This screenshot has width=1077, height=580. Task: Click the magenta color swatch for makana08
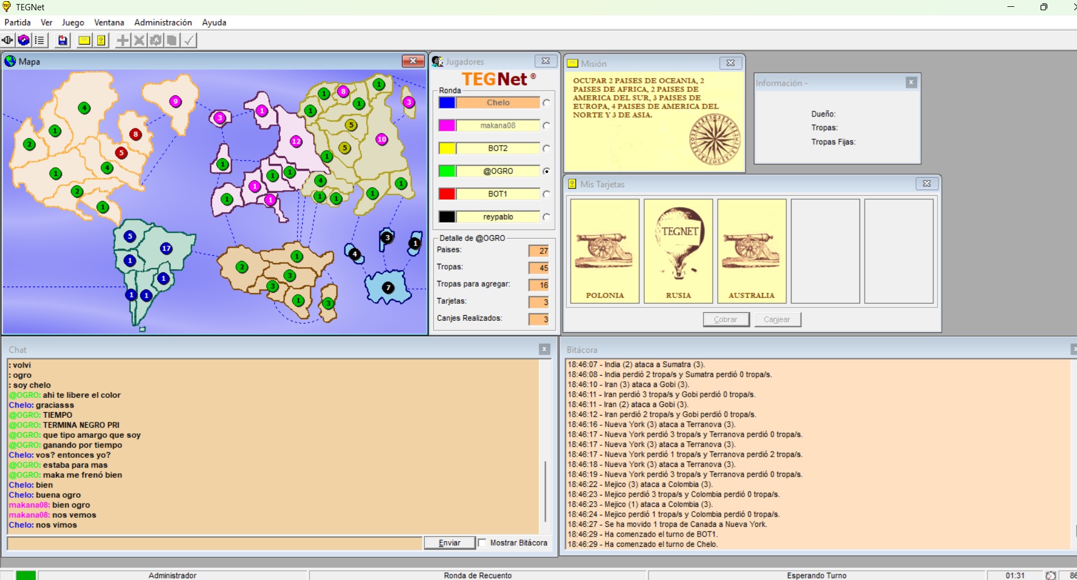click(447, 126)
